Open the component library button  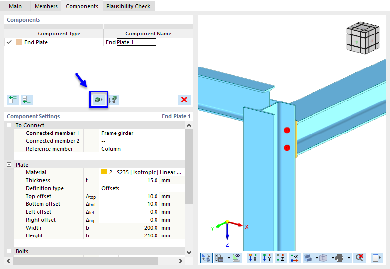99,100
